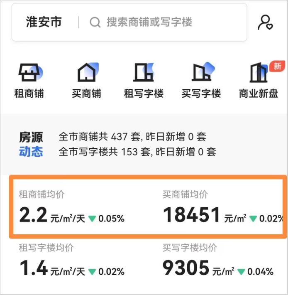Open the 买写字楼均价 label

click(190, 248)
